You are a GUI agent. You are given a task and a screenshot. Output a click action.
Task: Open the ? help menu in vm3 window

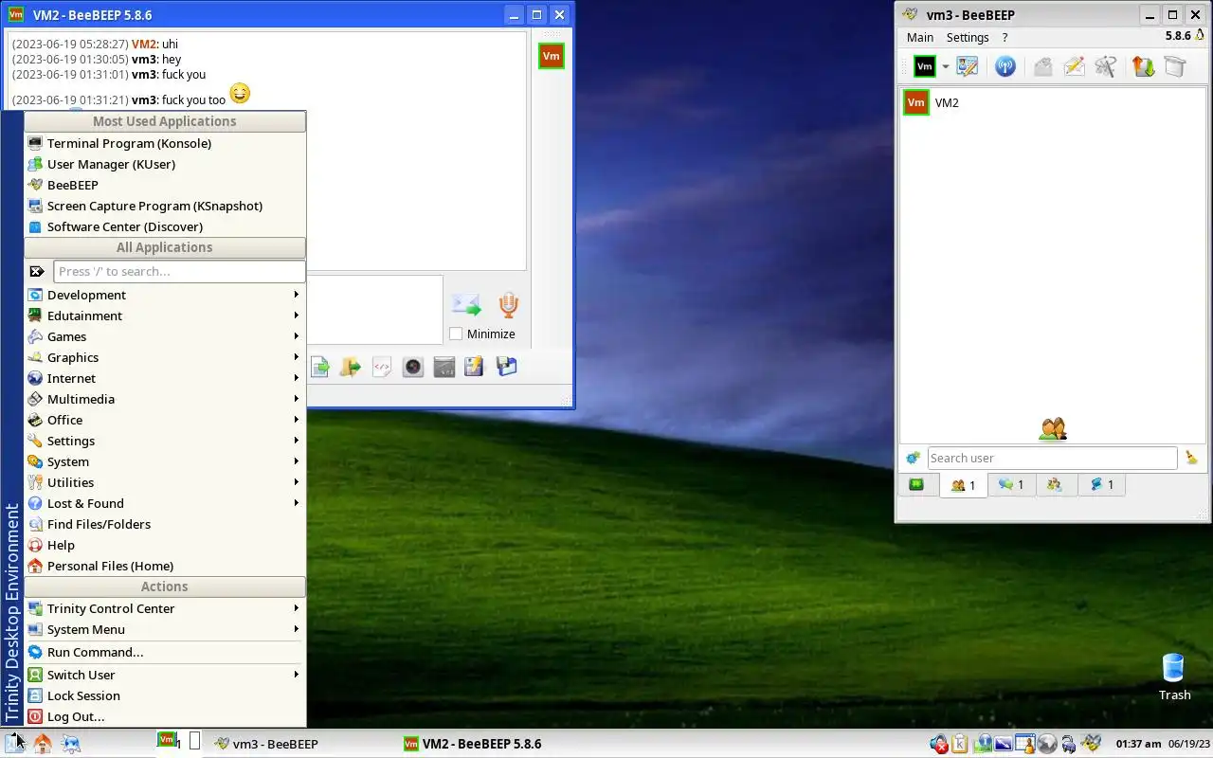[x=1005, y=37]
